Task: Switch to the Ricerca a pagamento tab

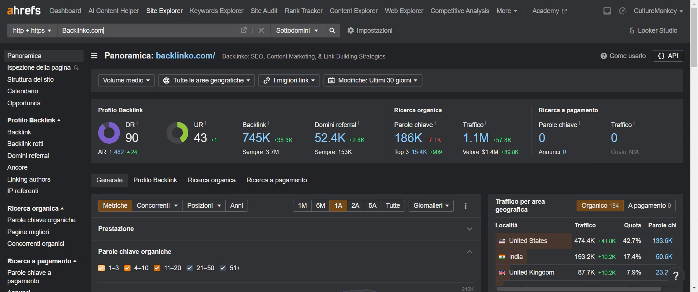Action: (277, 180)
